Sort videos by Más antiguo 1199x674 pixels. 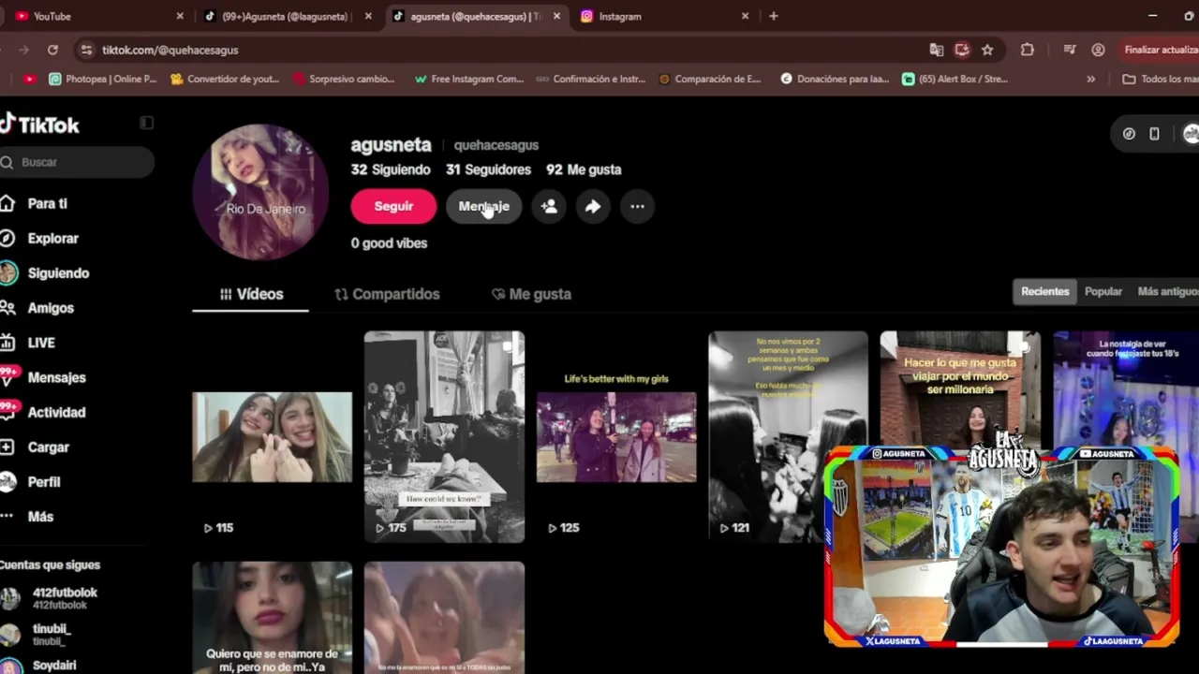point(1167,291)
